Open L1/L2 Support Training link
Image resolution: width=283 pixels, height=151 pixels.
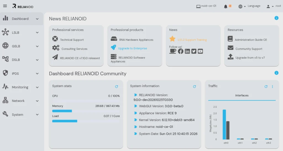(x=192, y=40)
